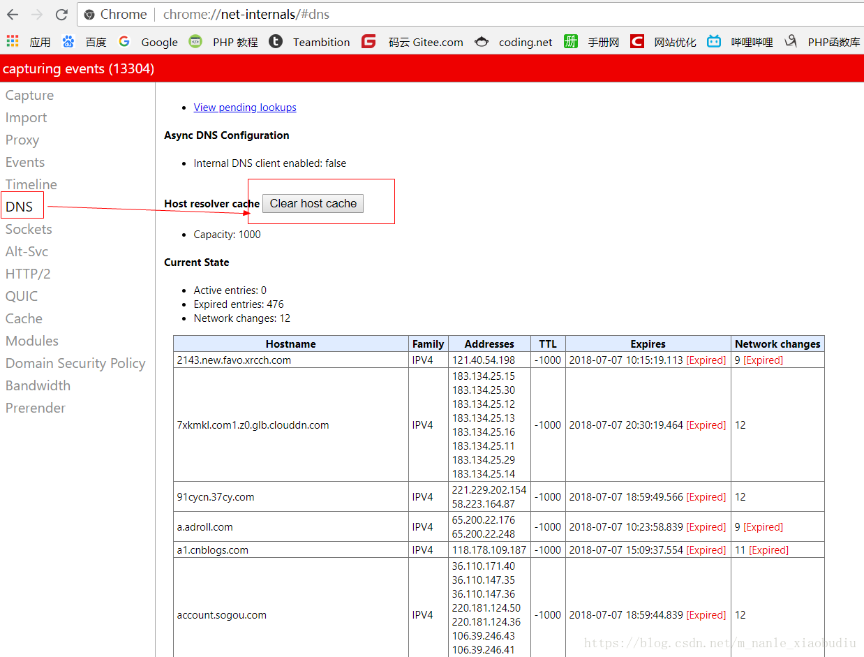Screen dimensions: 864x657
Task: Open the HTTP/2 section
Action: pos(28,274)
